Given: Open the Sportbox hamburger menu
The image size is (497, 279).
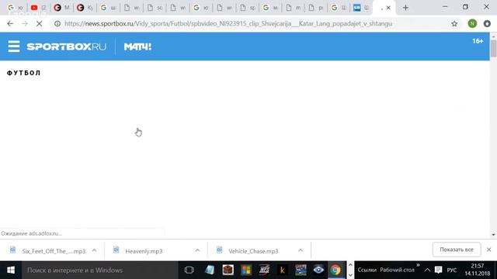Looking at the screenshot, I should (x=14, y=46).
